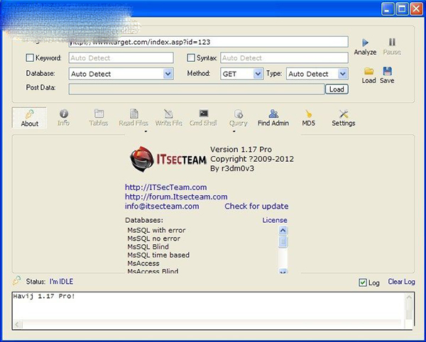The width and height of the screenshot is (426, 342).
Task: Click the 'I'm IDLE' status text
Action: 61,282
